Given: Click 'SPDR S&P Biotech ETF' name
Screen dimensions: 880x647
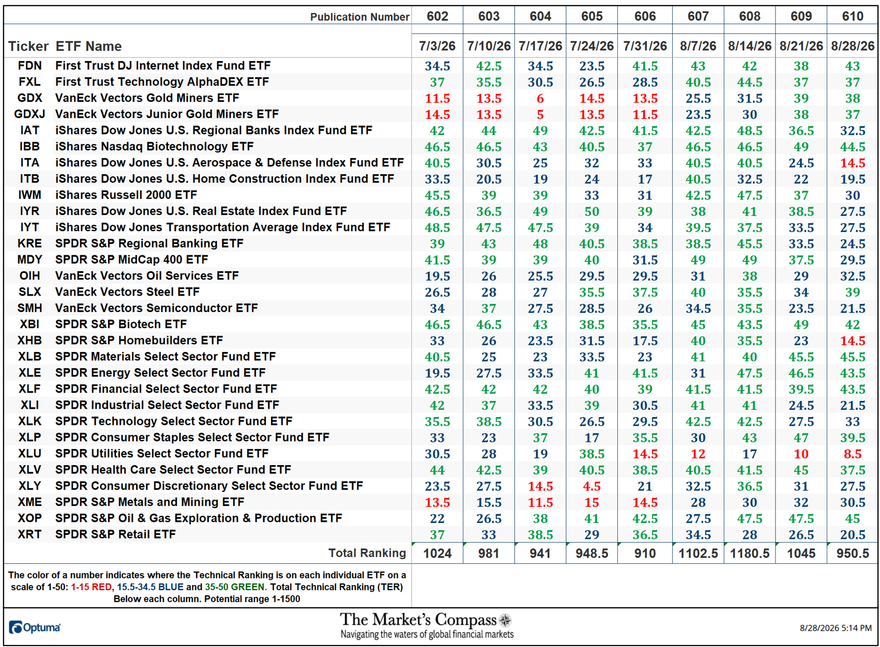Looking at the screenshot, I should coord(121,325).
